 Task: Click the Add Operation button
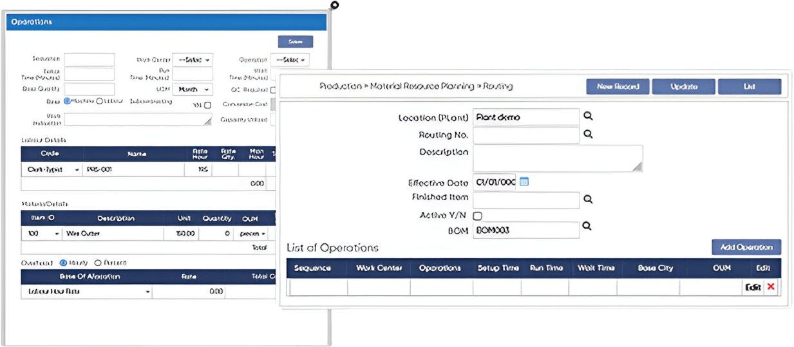[746, 247]
